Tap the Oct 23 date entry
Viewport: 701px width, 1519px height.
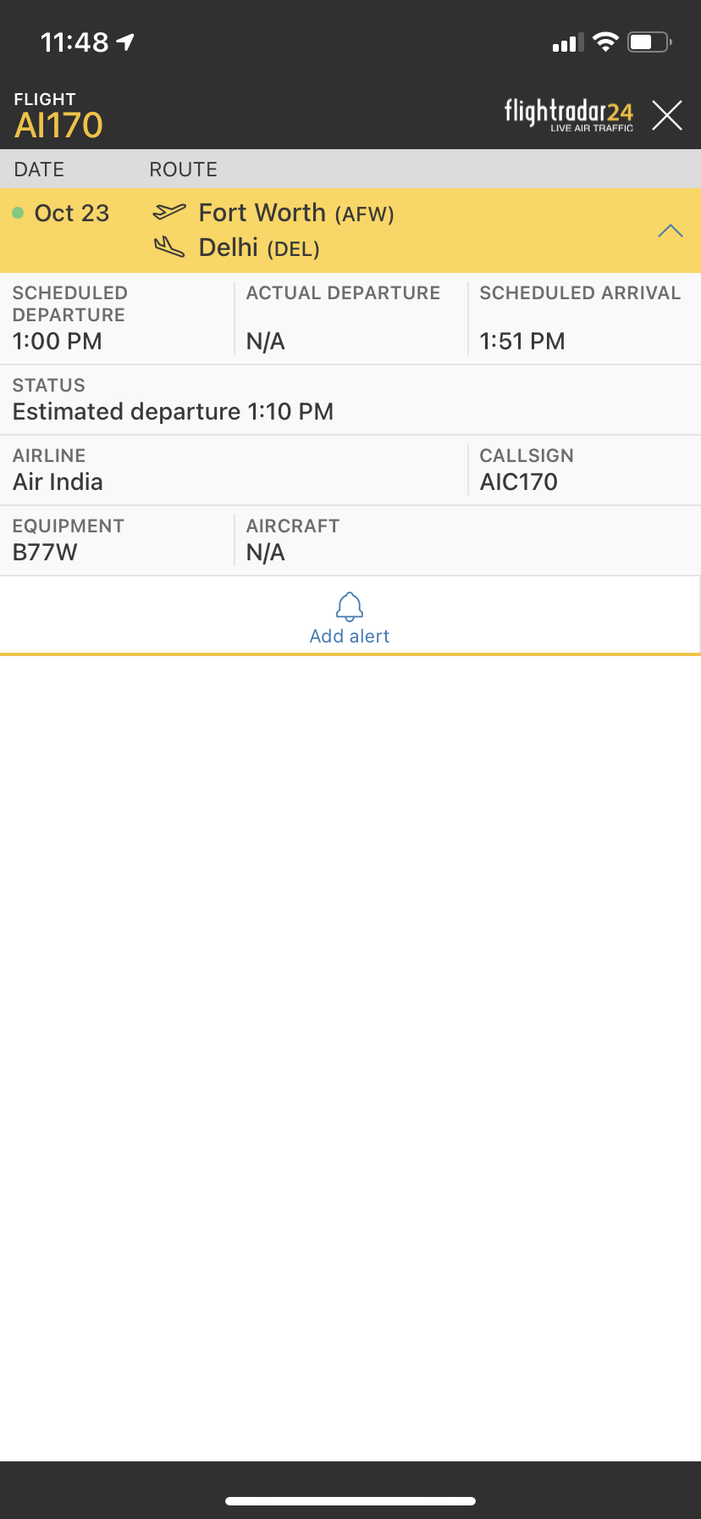(x=72, y=214)
